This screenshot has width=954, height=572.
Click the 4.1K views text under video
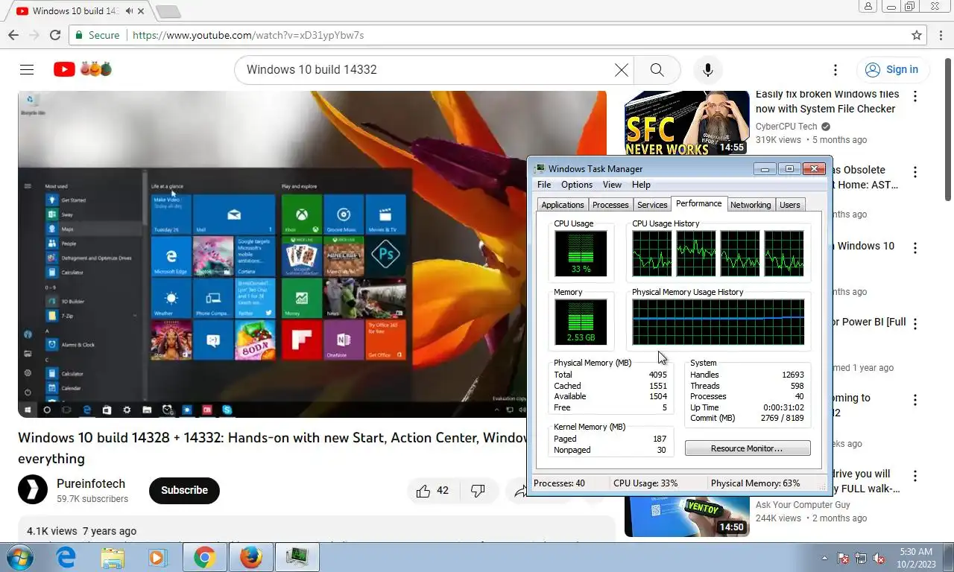click(x=52, y=531)
